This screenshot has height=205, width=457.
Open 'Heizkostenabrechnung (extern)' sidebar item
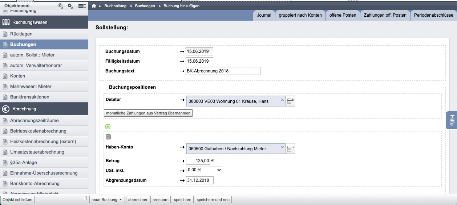[44, 142]
